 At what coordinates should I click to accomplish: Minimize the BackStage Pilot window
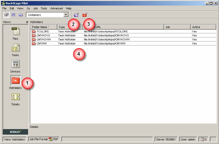207,3
